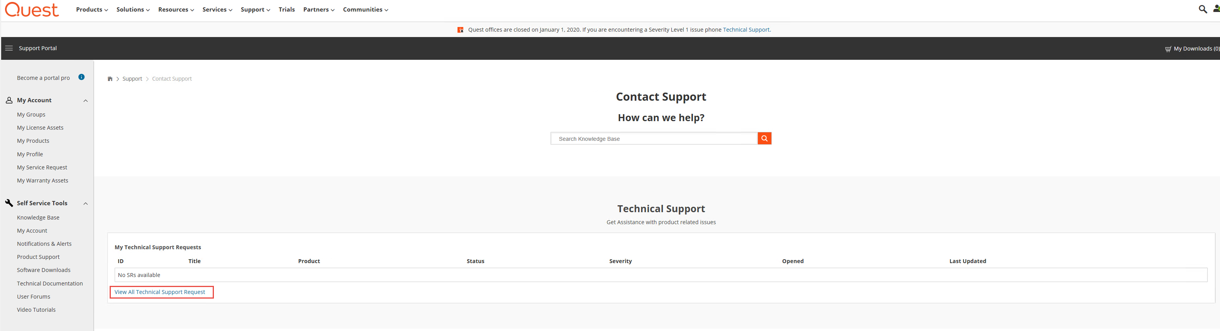
Task: Open the user account profile icon
Action: 1216,9
